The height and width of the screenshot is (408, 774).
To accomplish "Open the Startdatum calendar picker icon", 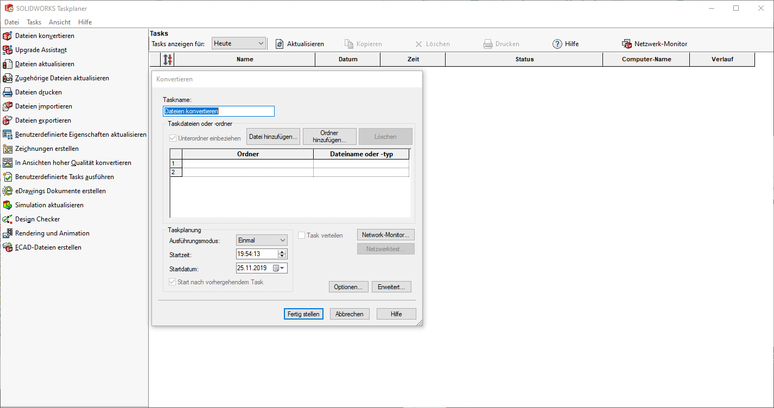I will [279, 268].
